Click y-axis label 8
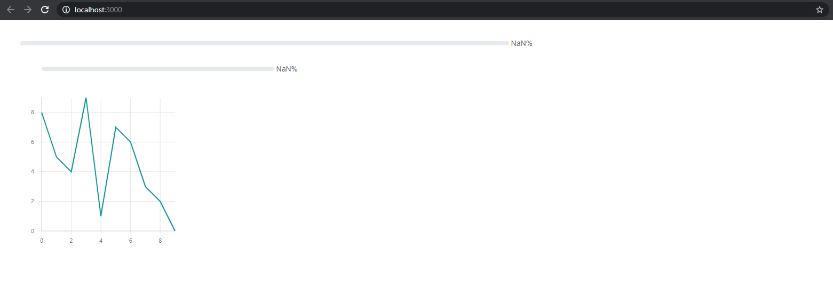 click(x=33, y=113)
